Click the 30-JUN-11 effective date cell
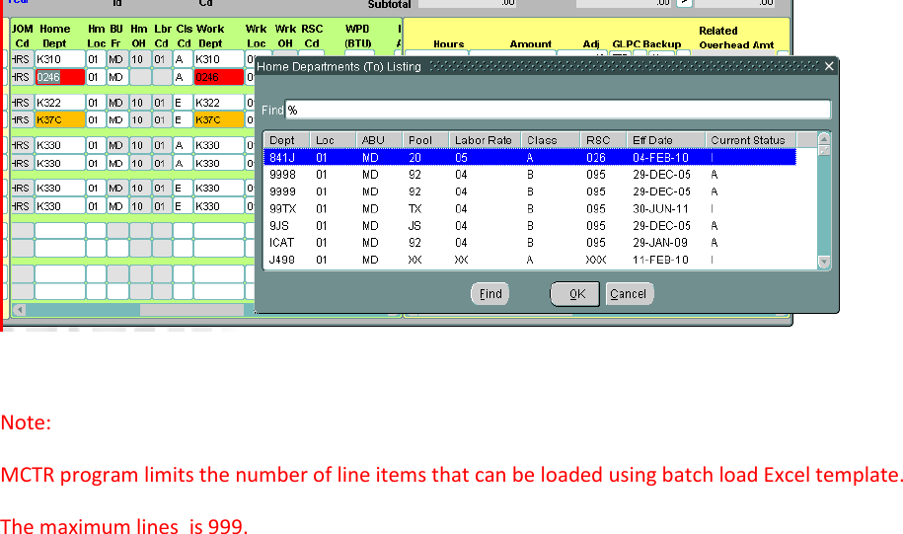The height and width of the screenshot is (534, 903). [660, 208]
